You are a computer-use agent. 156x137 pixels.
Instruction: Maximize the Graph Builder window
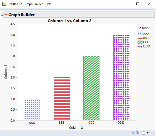138,4
